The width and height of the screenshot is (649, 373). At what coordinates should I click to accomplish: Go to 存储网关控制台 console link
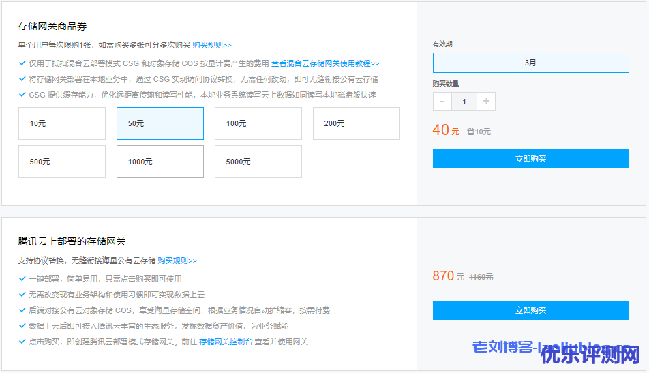pos(226,342)
